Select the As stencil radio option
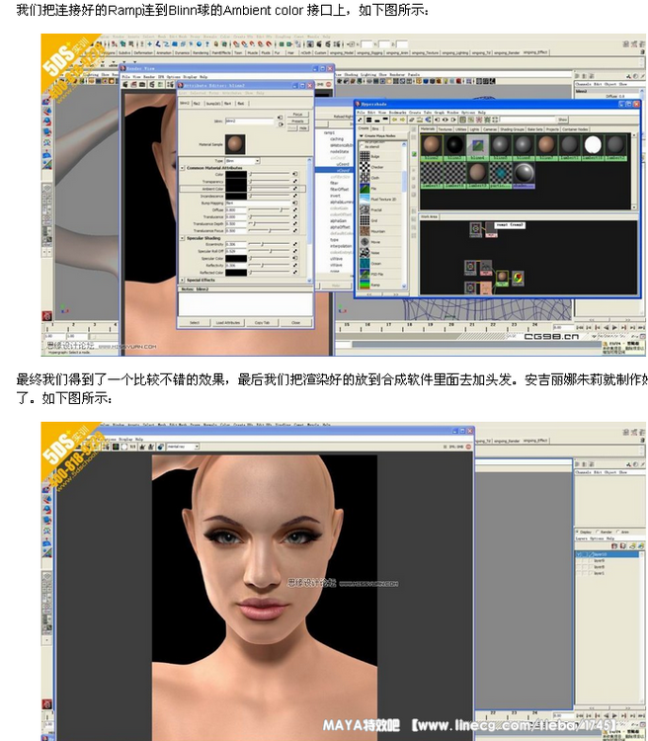Viewport: 648px width, 741px height. pos(363,147)
